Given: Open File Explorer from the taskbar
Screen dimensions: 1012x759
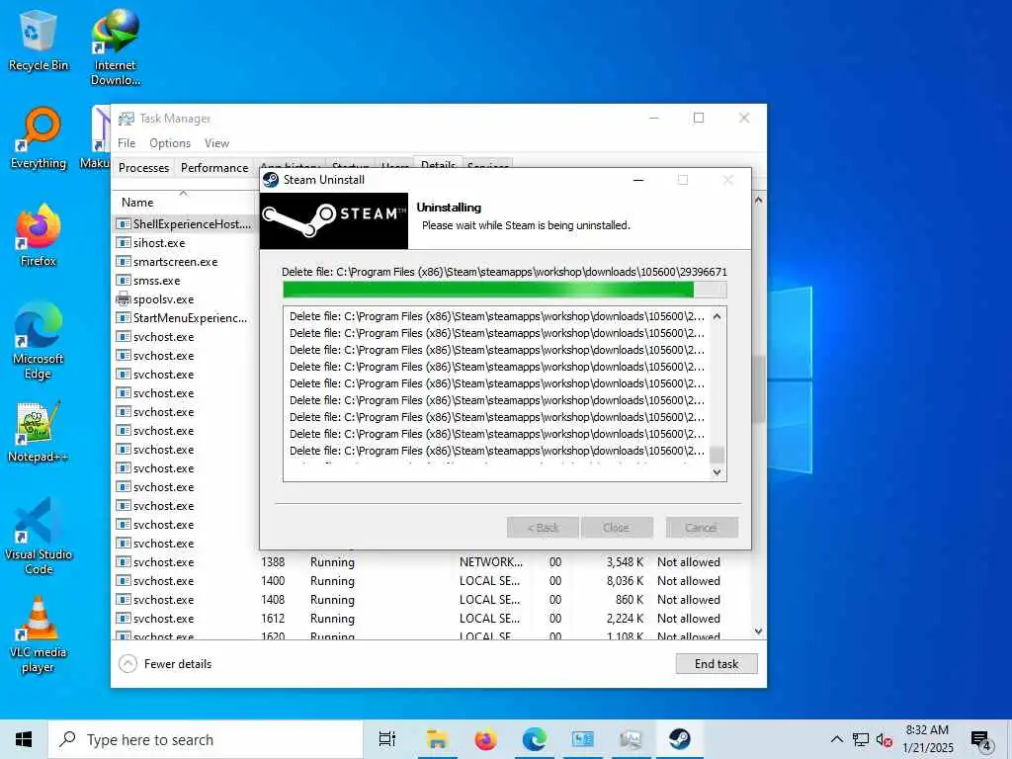Looking at the screenshot, I should [437, 739].
